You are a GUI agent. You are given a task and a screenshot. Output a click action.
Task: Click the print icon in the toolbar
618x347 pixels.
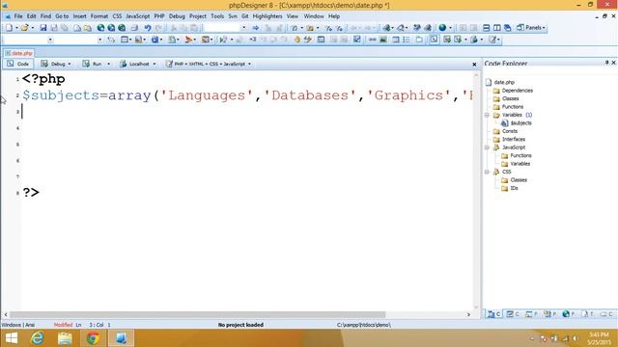[134, 28]
